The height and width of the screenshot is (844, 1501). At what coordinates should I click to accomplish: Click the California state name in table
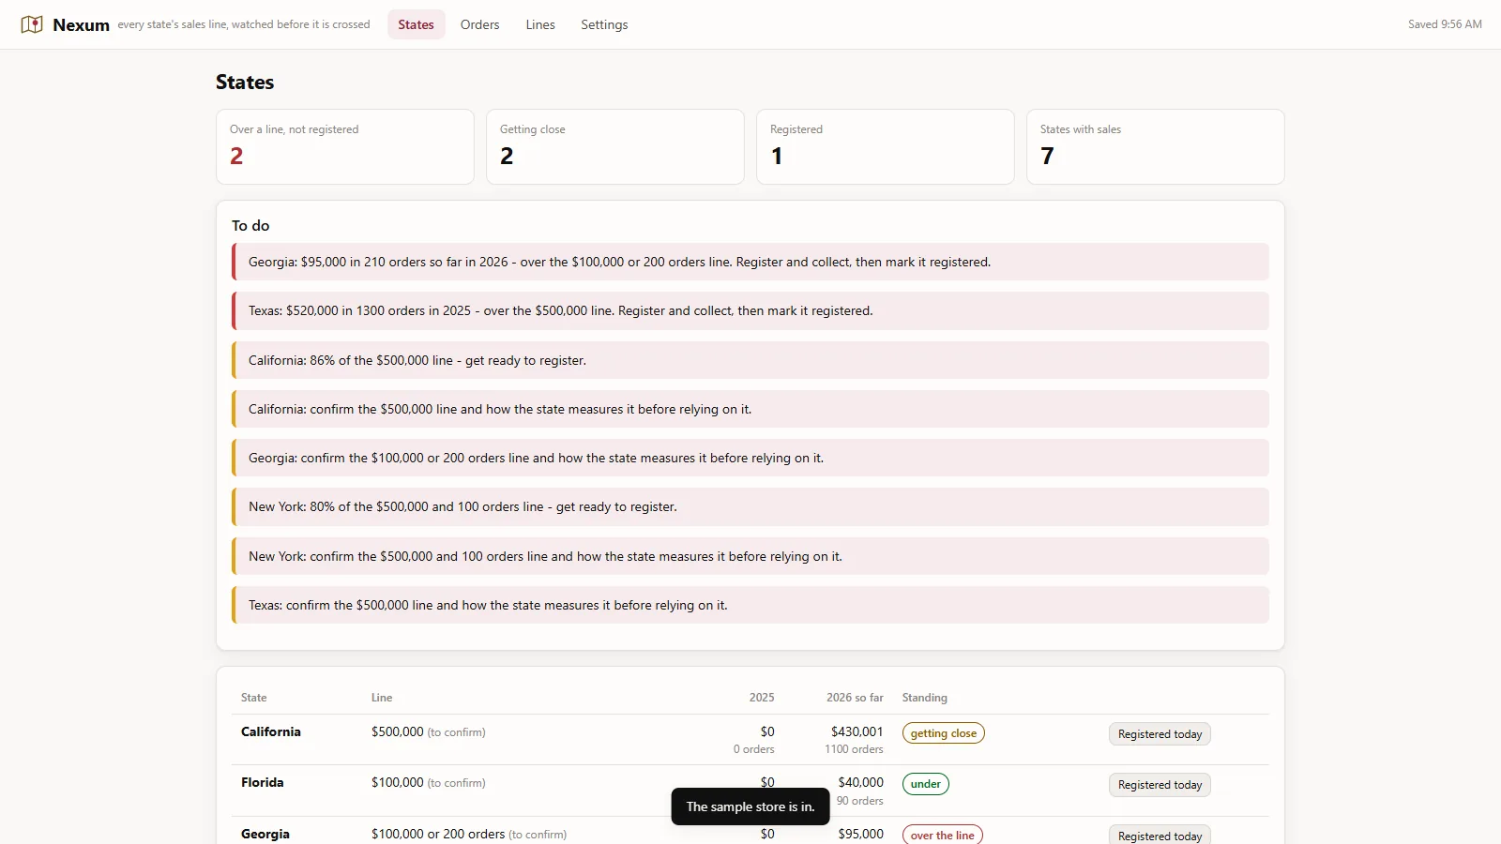[x=271, y=731]
